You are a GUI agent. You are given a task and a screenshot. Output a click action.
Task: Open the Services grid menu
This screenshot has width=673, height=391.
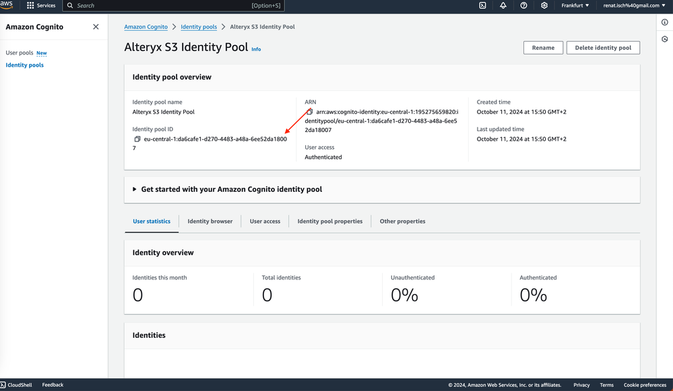pos(41,5)
